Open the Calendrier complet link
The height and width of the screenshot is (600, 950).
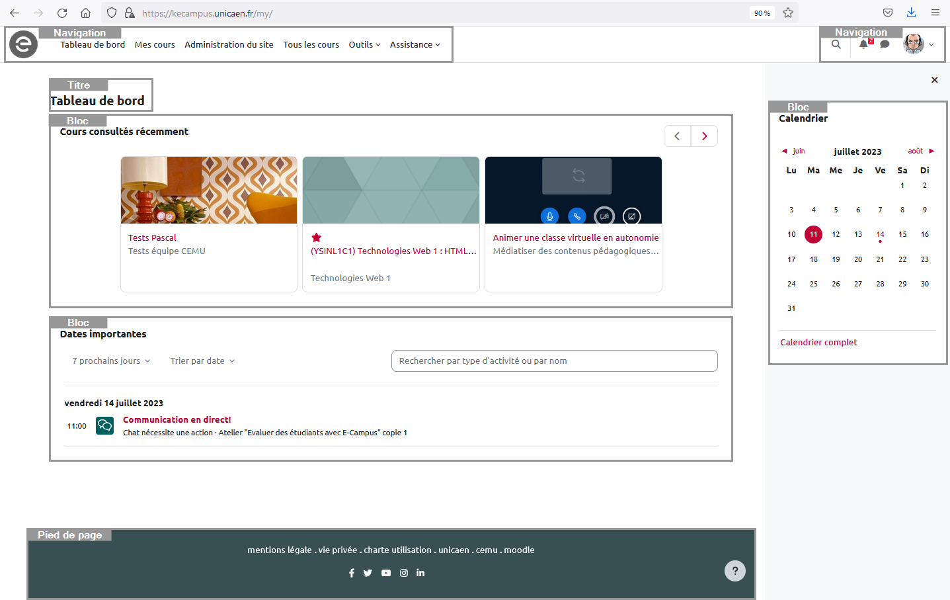[818, 342]
